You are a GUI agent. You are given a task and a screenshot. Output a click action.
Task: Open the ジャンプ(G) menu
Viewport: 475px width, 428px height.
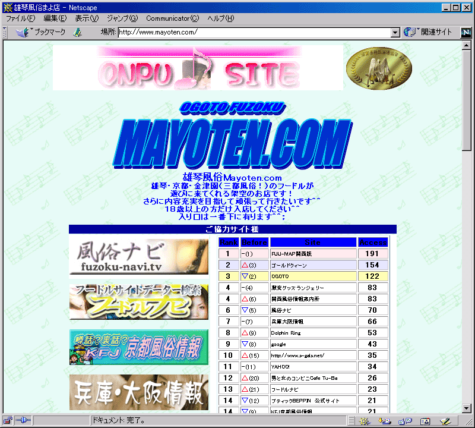[122, 18]
